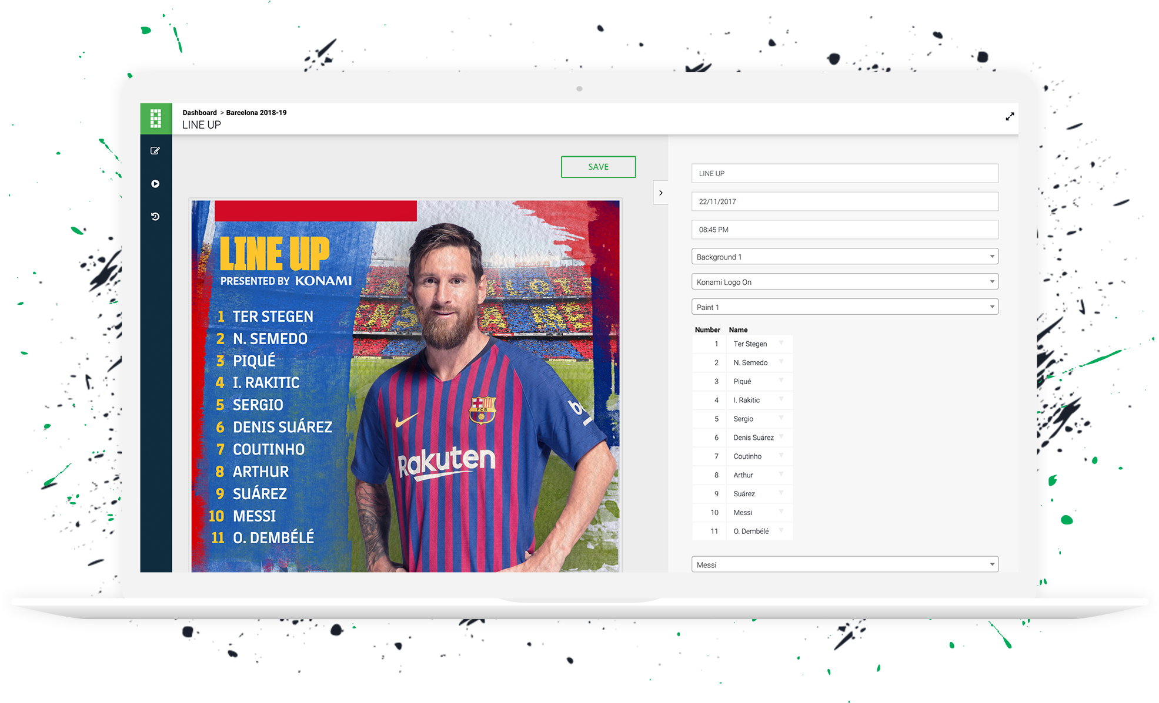Click number cell 4 in the table
1159x703 pixels.
point(709,401)
